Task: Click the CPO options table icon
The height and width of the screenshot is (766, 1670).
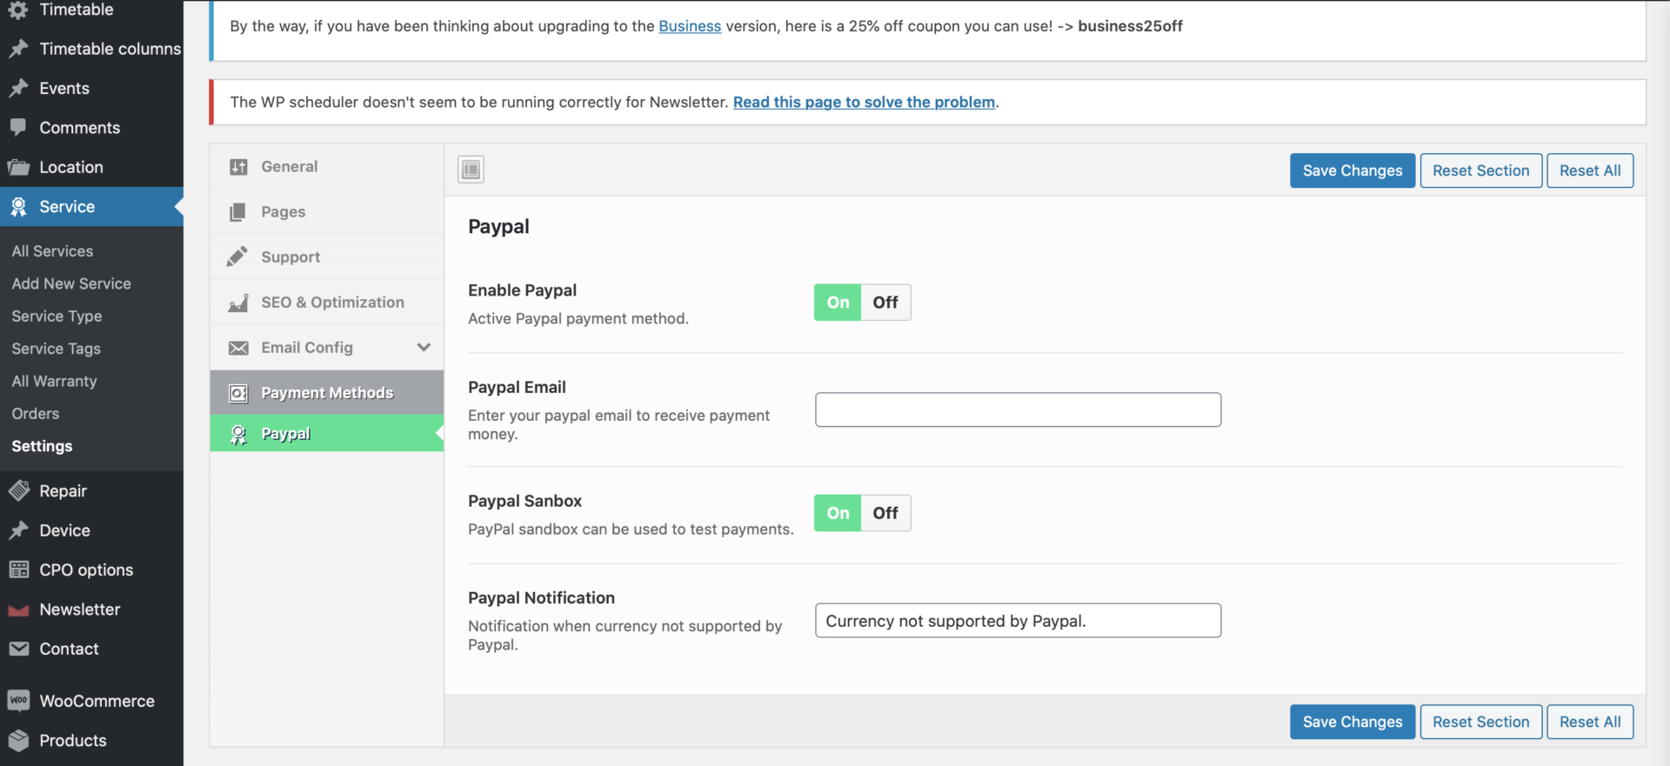Action: (18, 570)
